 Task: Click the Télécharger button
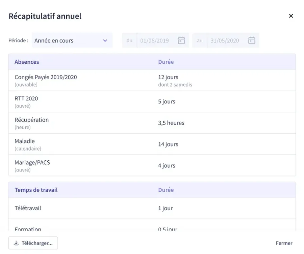click(33, 243)
